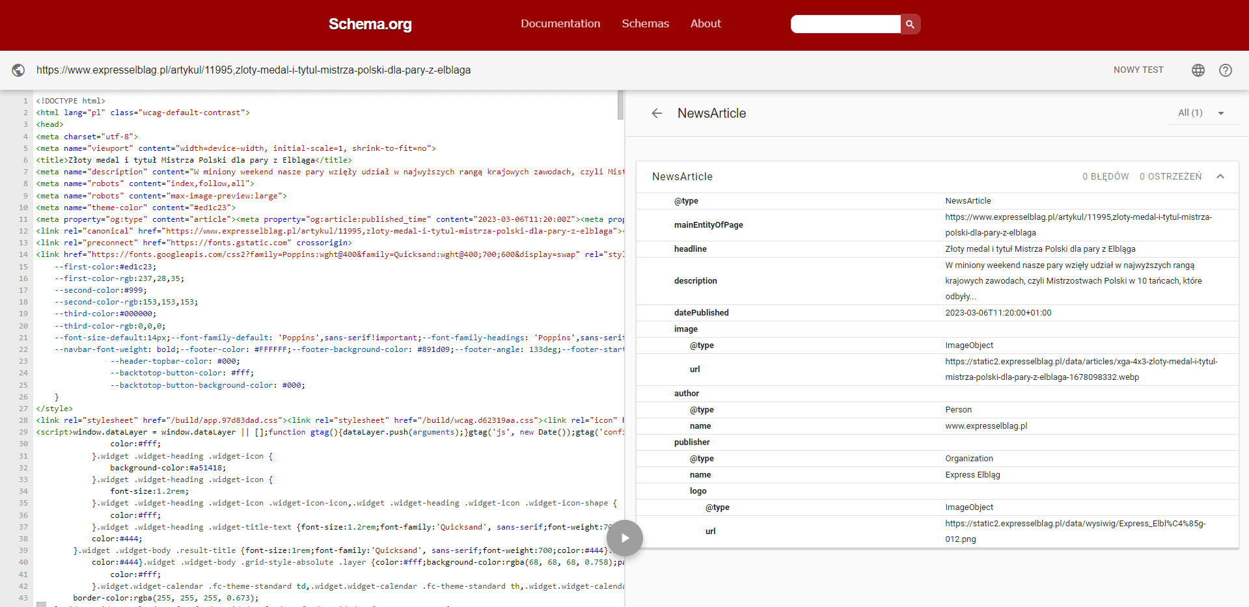Click the NewsArticle page heading
1249x607 pixels.
711,113
